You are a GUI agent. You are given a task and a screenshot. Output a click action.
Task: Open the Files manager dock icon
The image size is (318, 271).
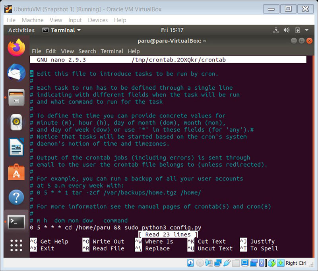pos(16,97)
